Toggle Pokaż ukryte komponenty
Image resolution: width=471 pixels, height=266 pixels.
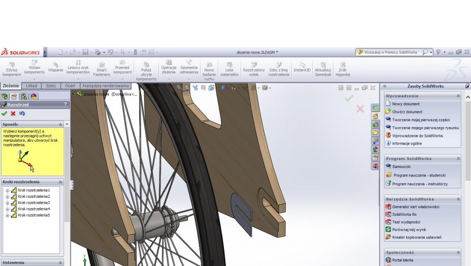click(x=146, y=70)
